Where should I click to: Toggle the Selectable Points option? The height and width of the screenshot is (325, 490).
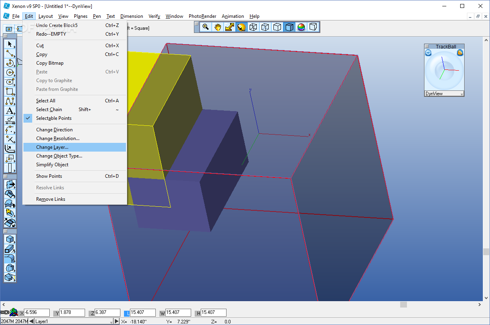coord(54,118)
